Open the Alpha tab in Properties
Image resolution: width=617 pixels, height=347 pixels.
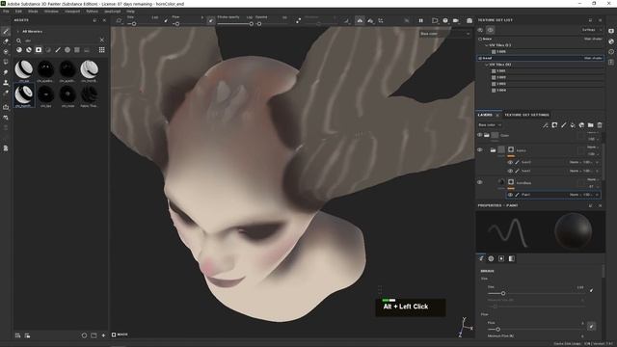pyautogui.click(x=491, y=258)
